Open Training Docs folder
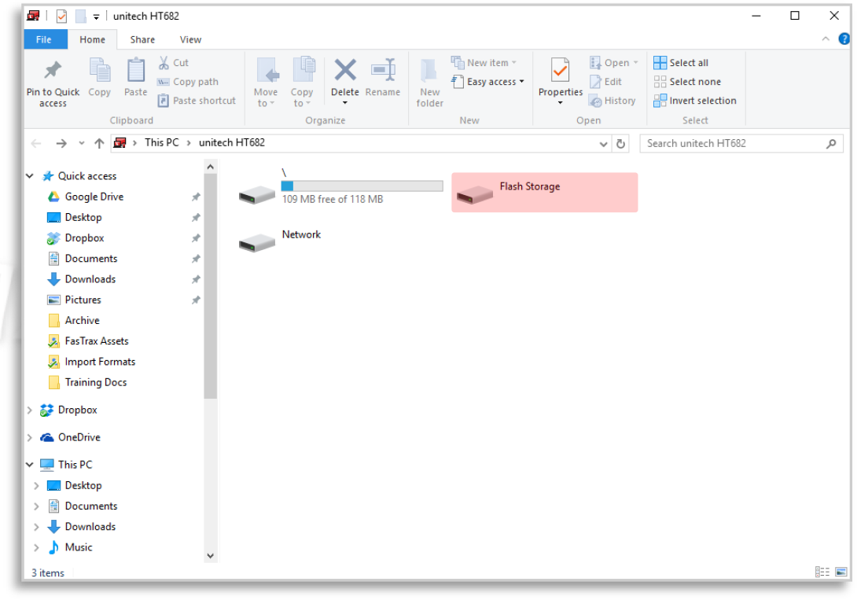 pyautogui.click(x=96, y=382)
